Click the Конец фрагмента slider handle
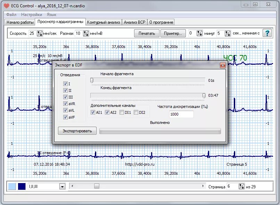 click(204, 96)
